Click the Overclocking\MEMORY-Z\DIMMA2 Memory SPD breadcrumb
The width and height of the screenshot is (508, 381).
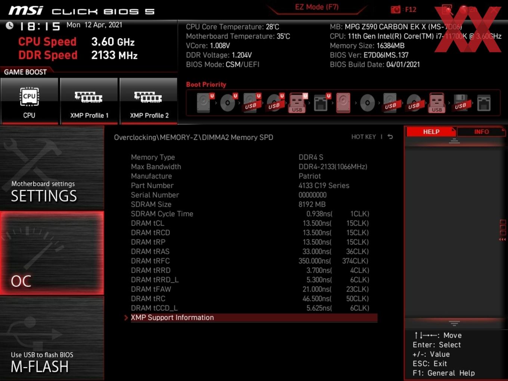coord(193,137)
